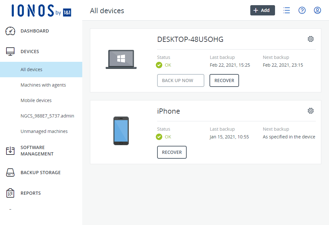The width and height of the screenshot is (329, 225).
Task: Click the Windows laptop device thumbnail
Action: click(x=121, y=59)
